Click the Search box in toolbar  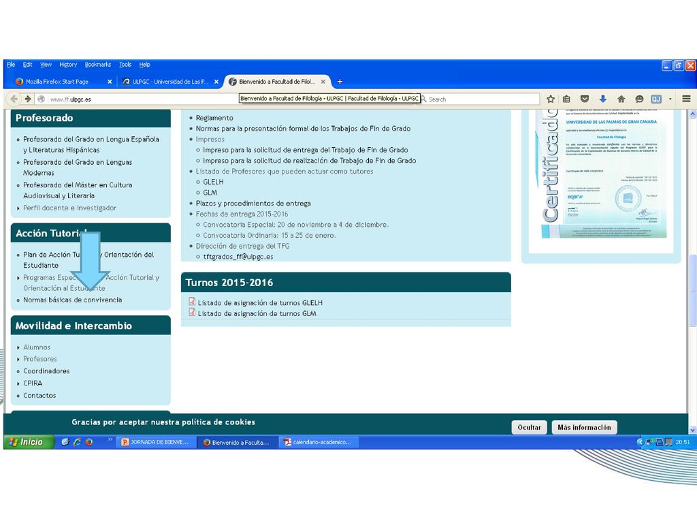[479, 99]
